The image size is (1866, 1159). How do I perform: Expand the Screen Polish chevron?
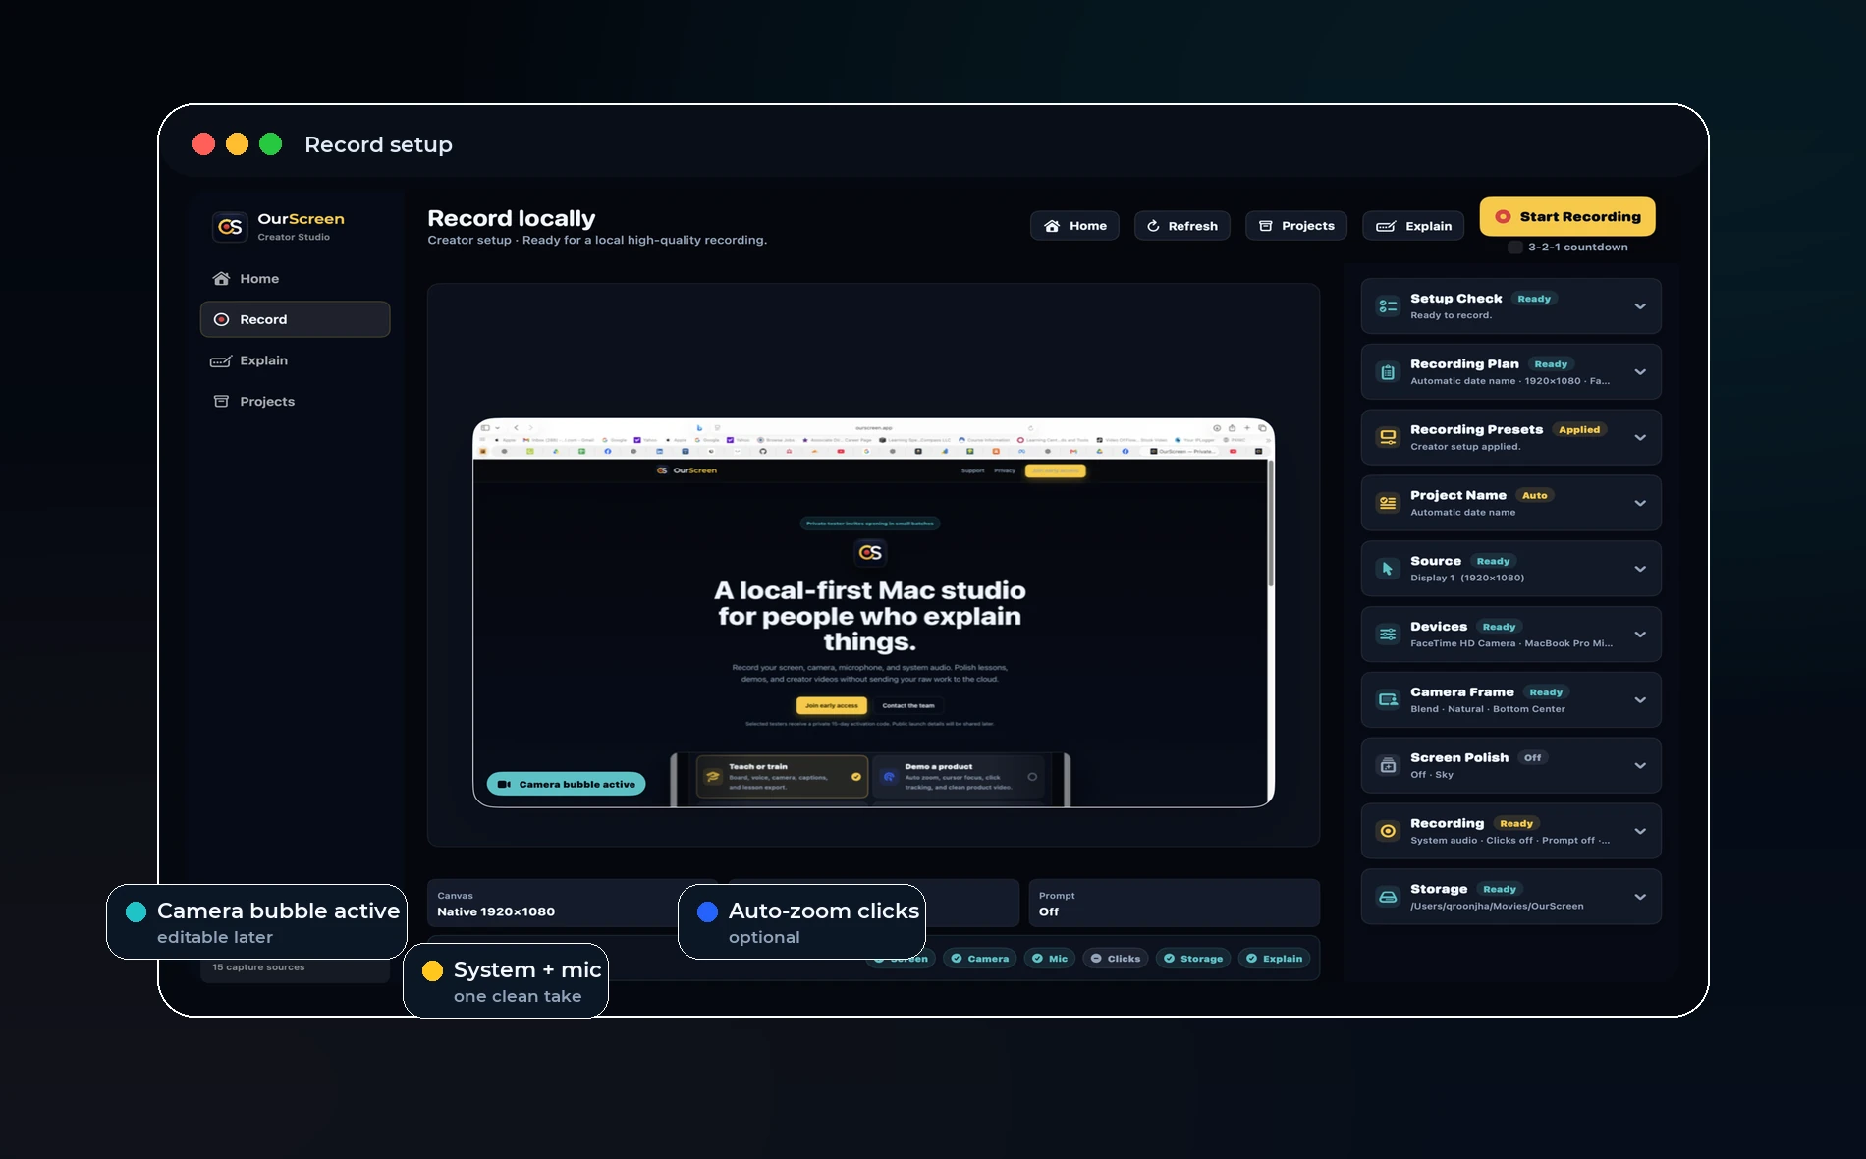1640,766
